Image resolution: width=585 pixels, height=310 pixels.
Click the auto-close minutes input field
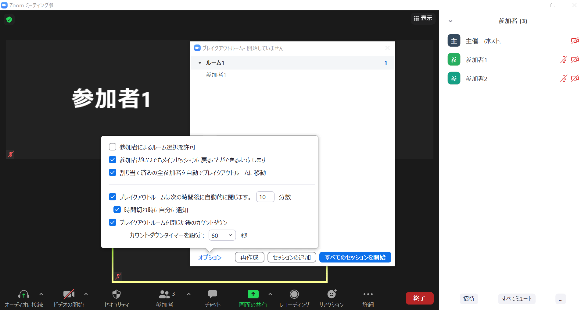coord(265,197)
